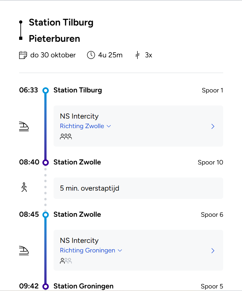Click the clock icon next to 4u 25m
This screenshot has height=291, width=242.
point(91,55)
